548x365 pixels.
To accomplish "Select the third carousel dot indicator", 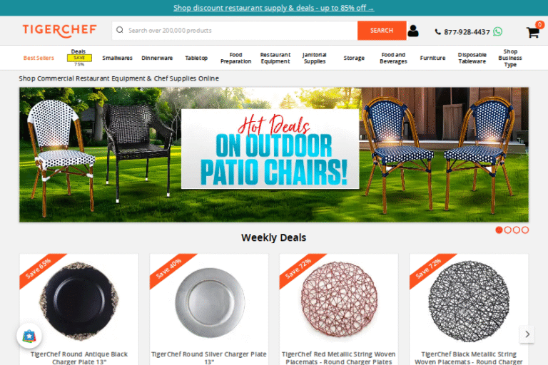I will tap(516, 230).
